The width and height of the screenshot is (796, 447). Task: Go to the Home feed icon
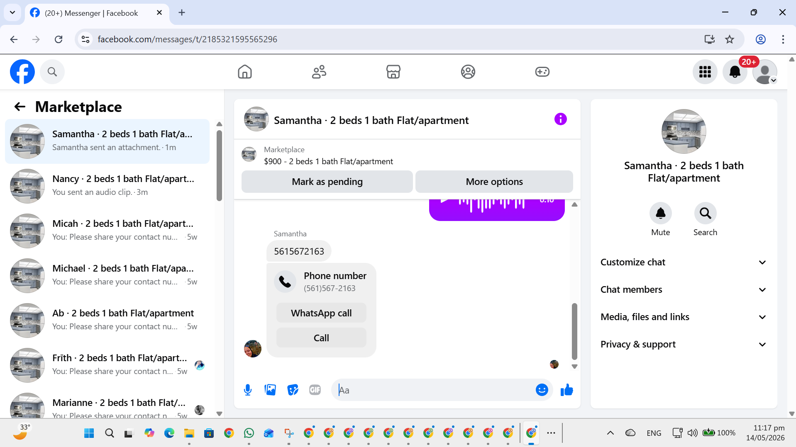tap(245, 72)
